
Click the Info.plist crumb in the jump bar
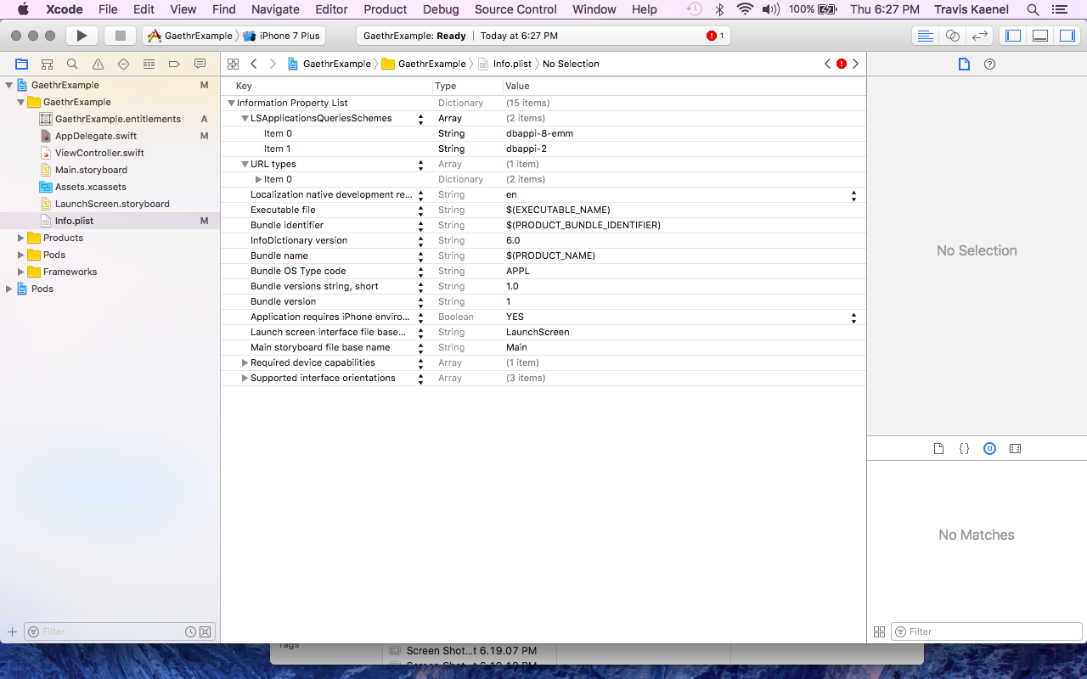pos(504,64)
